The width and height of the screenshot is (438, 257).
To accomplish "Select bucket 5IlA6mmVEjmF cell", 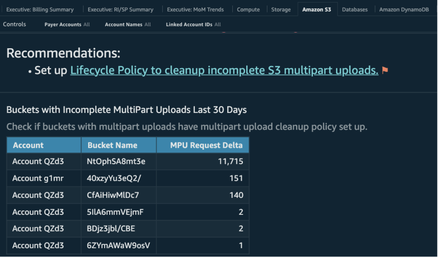I will 119,212.
